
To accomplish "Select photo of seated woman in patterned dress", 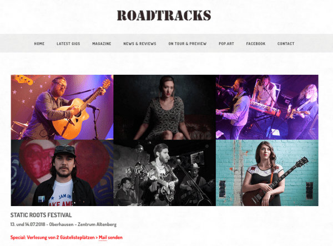I will 165,107.
